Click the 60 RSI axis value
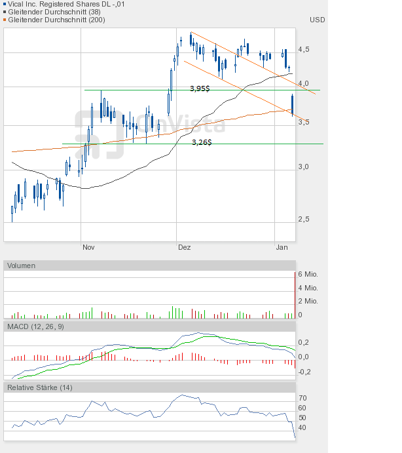This screenshot has height=453, width=402. [302, 408]
